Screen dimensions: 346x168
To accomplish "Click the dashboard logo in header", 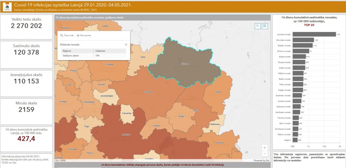I will point(6,7).
